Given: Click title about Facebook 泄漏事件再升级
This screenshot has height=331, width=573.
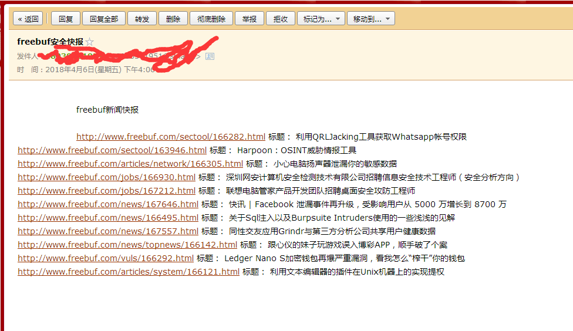Looking at the screenshot, I should pos(368,204).
